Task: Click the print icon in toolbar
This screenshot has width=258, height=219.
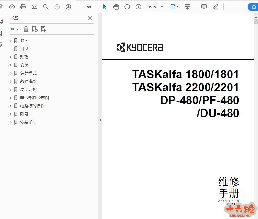Action: coord(23,7)
